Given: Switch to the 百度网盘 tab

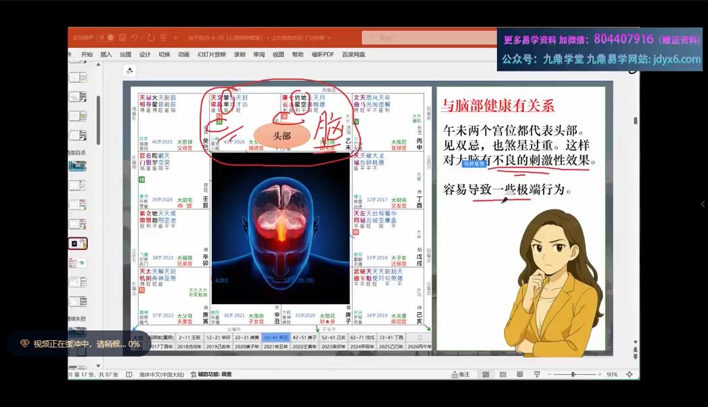Looking at the screenshot, I should pyautogui.click(x=353, y=55).
